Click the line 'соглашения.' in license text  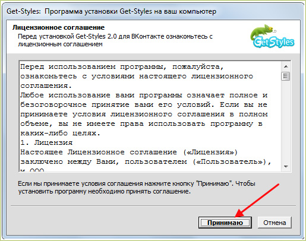pos(46,85)
